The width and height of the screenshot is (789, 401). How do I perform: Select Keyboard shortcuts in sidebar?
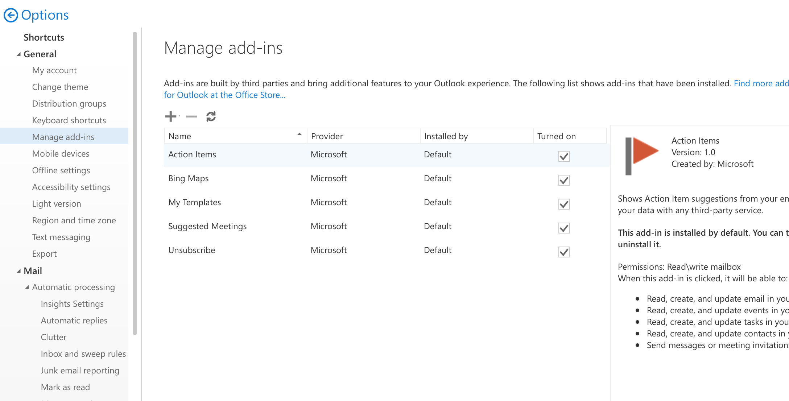click(69, 120)
